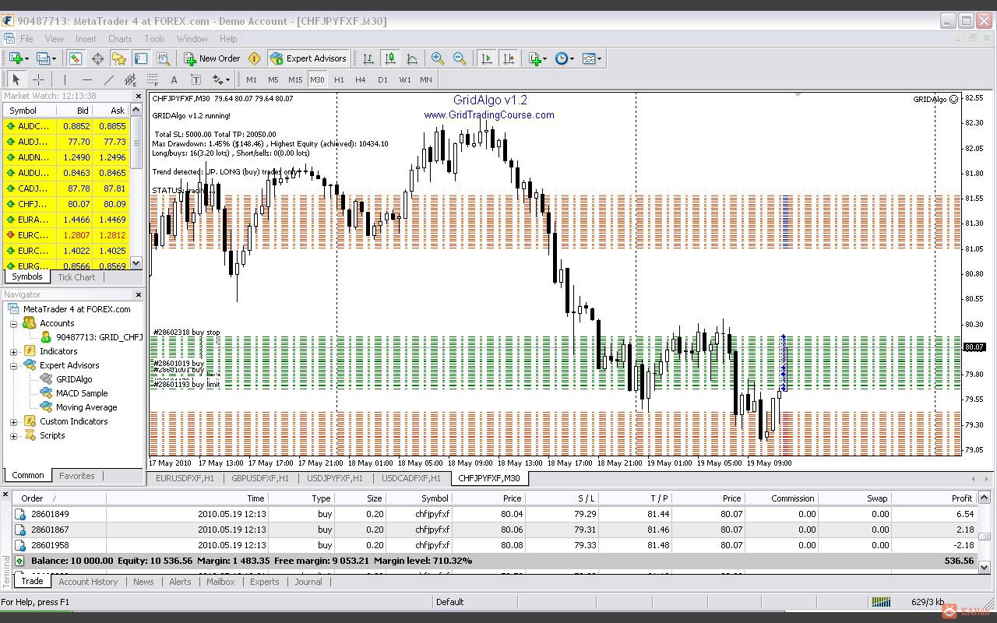
Task: Select the Draw Fibonacci retracement tool
Action: (x=153, y=79)
